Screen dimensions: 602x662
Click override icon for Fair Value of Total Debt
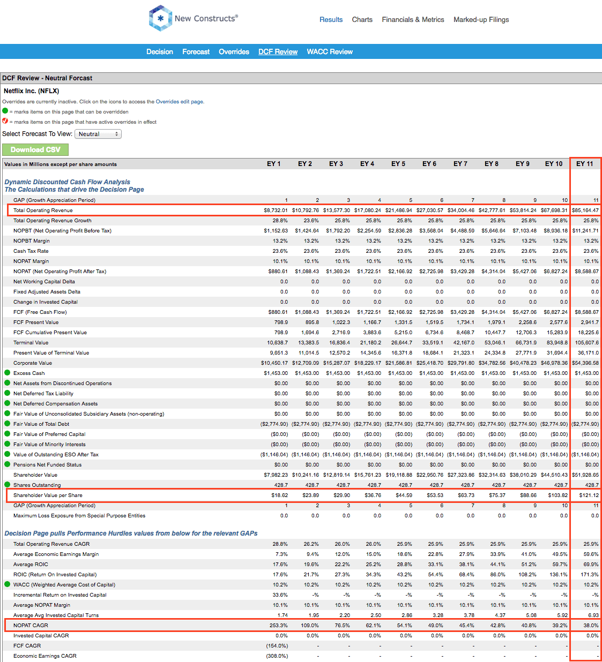coord(8,424)
